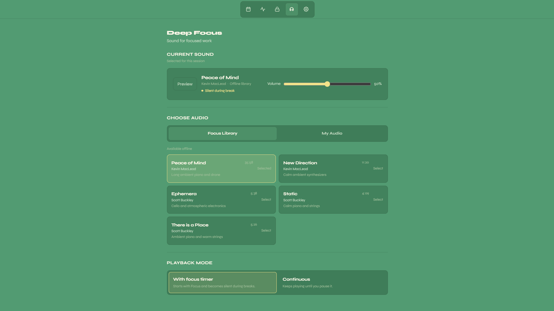The width and height of the screenshot is (554, 311).
Task: Switch to the Focus Library tab
Action: pyautogui.click(x=222, y=133)
